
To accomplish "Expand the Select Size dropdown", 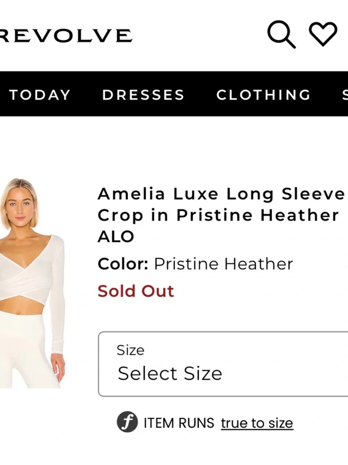I will [x=223, y=364].
